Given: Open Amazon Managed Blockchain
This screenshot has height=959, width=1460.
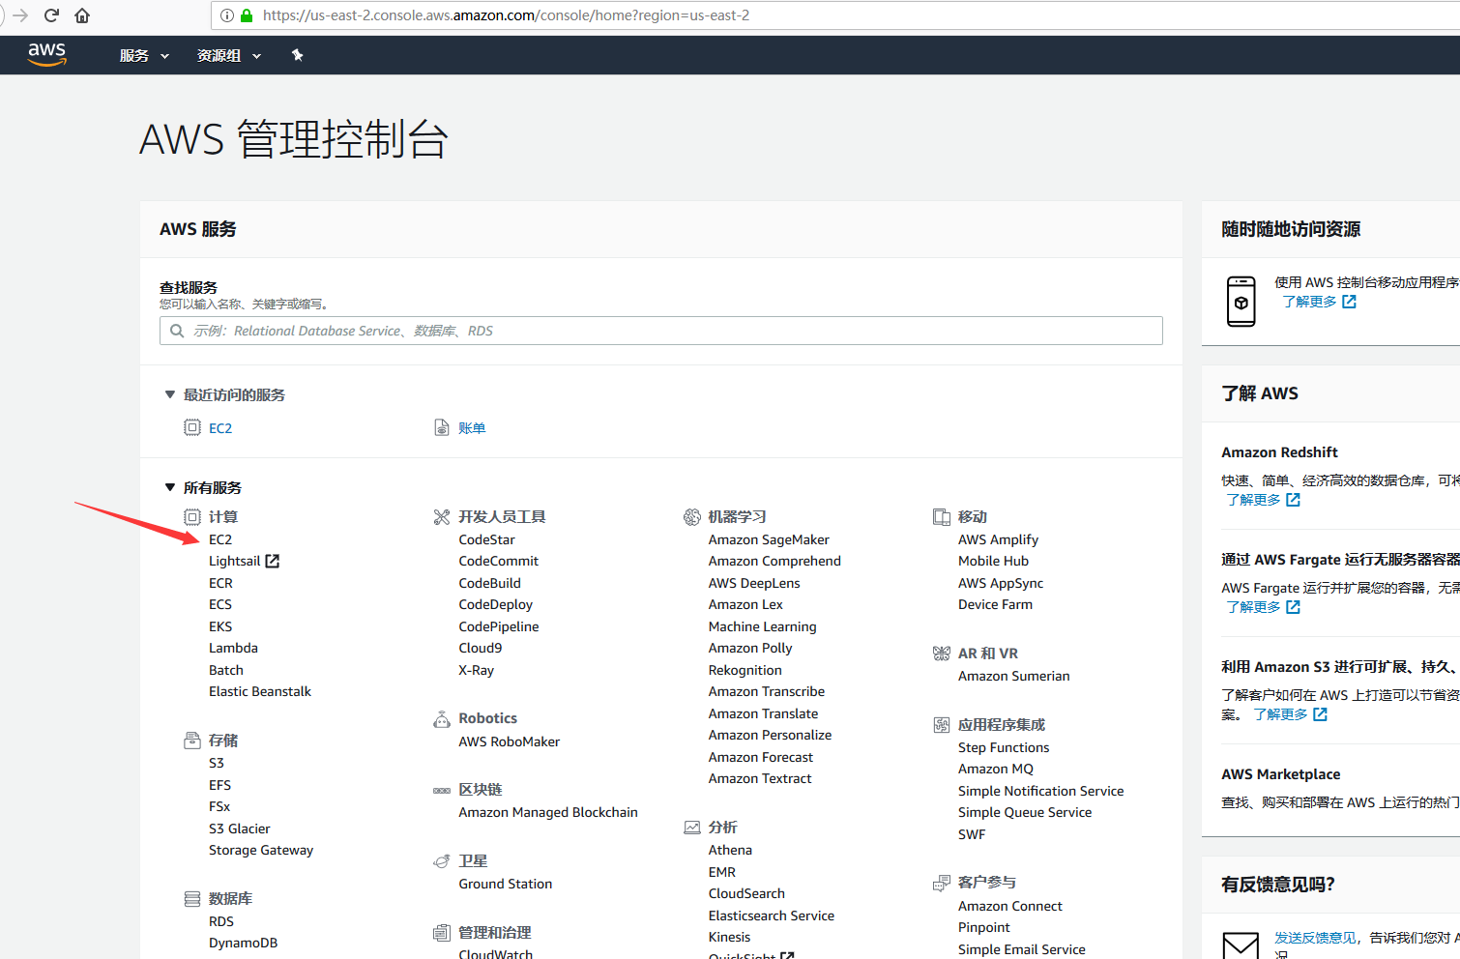Looking at the screenshot, I should (x=548, y=812).
